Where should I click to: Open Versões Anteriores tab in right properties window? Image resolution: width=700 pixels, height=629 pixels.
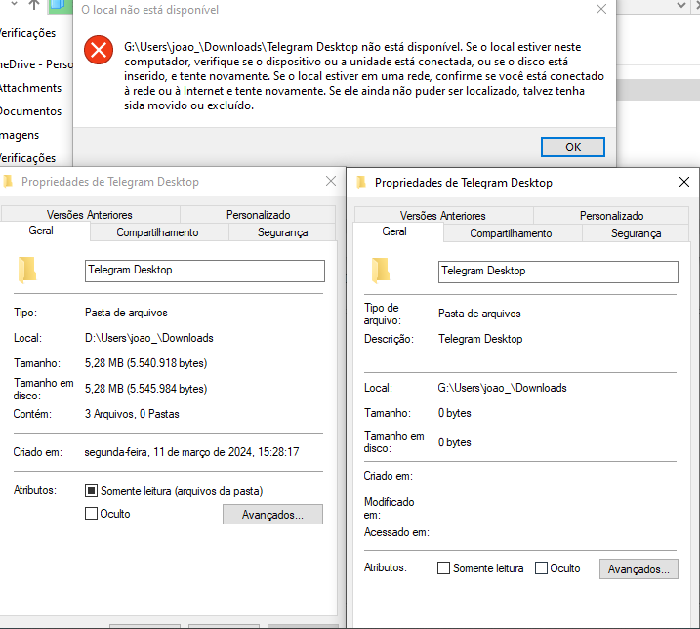click(x=442, y=215)
